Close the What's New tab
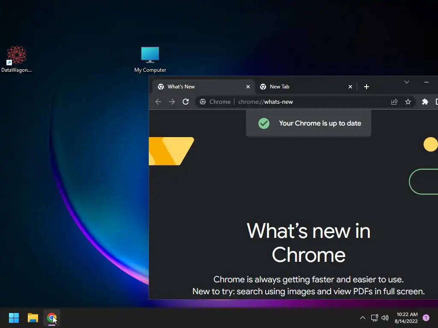This screenshot has width=438, height=328. tap(248, 87)
